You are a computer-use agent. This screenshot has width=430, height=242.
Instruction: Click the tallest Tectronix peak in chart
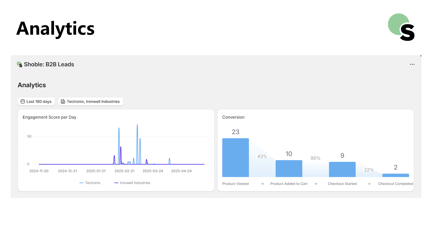[137, 125]
